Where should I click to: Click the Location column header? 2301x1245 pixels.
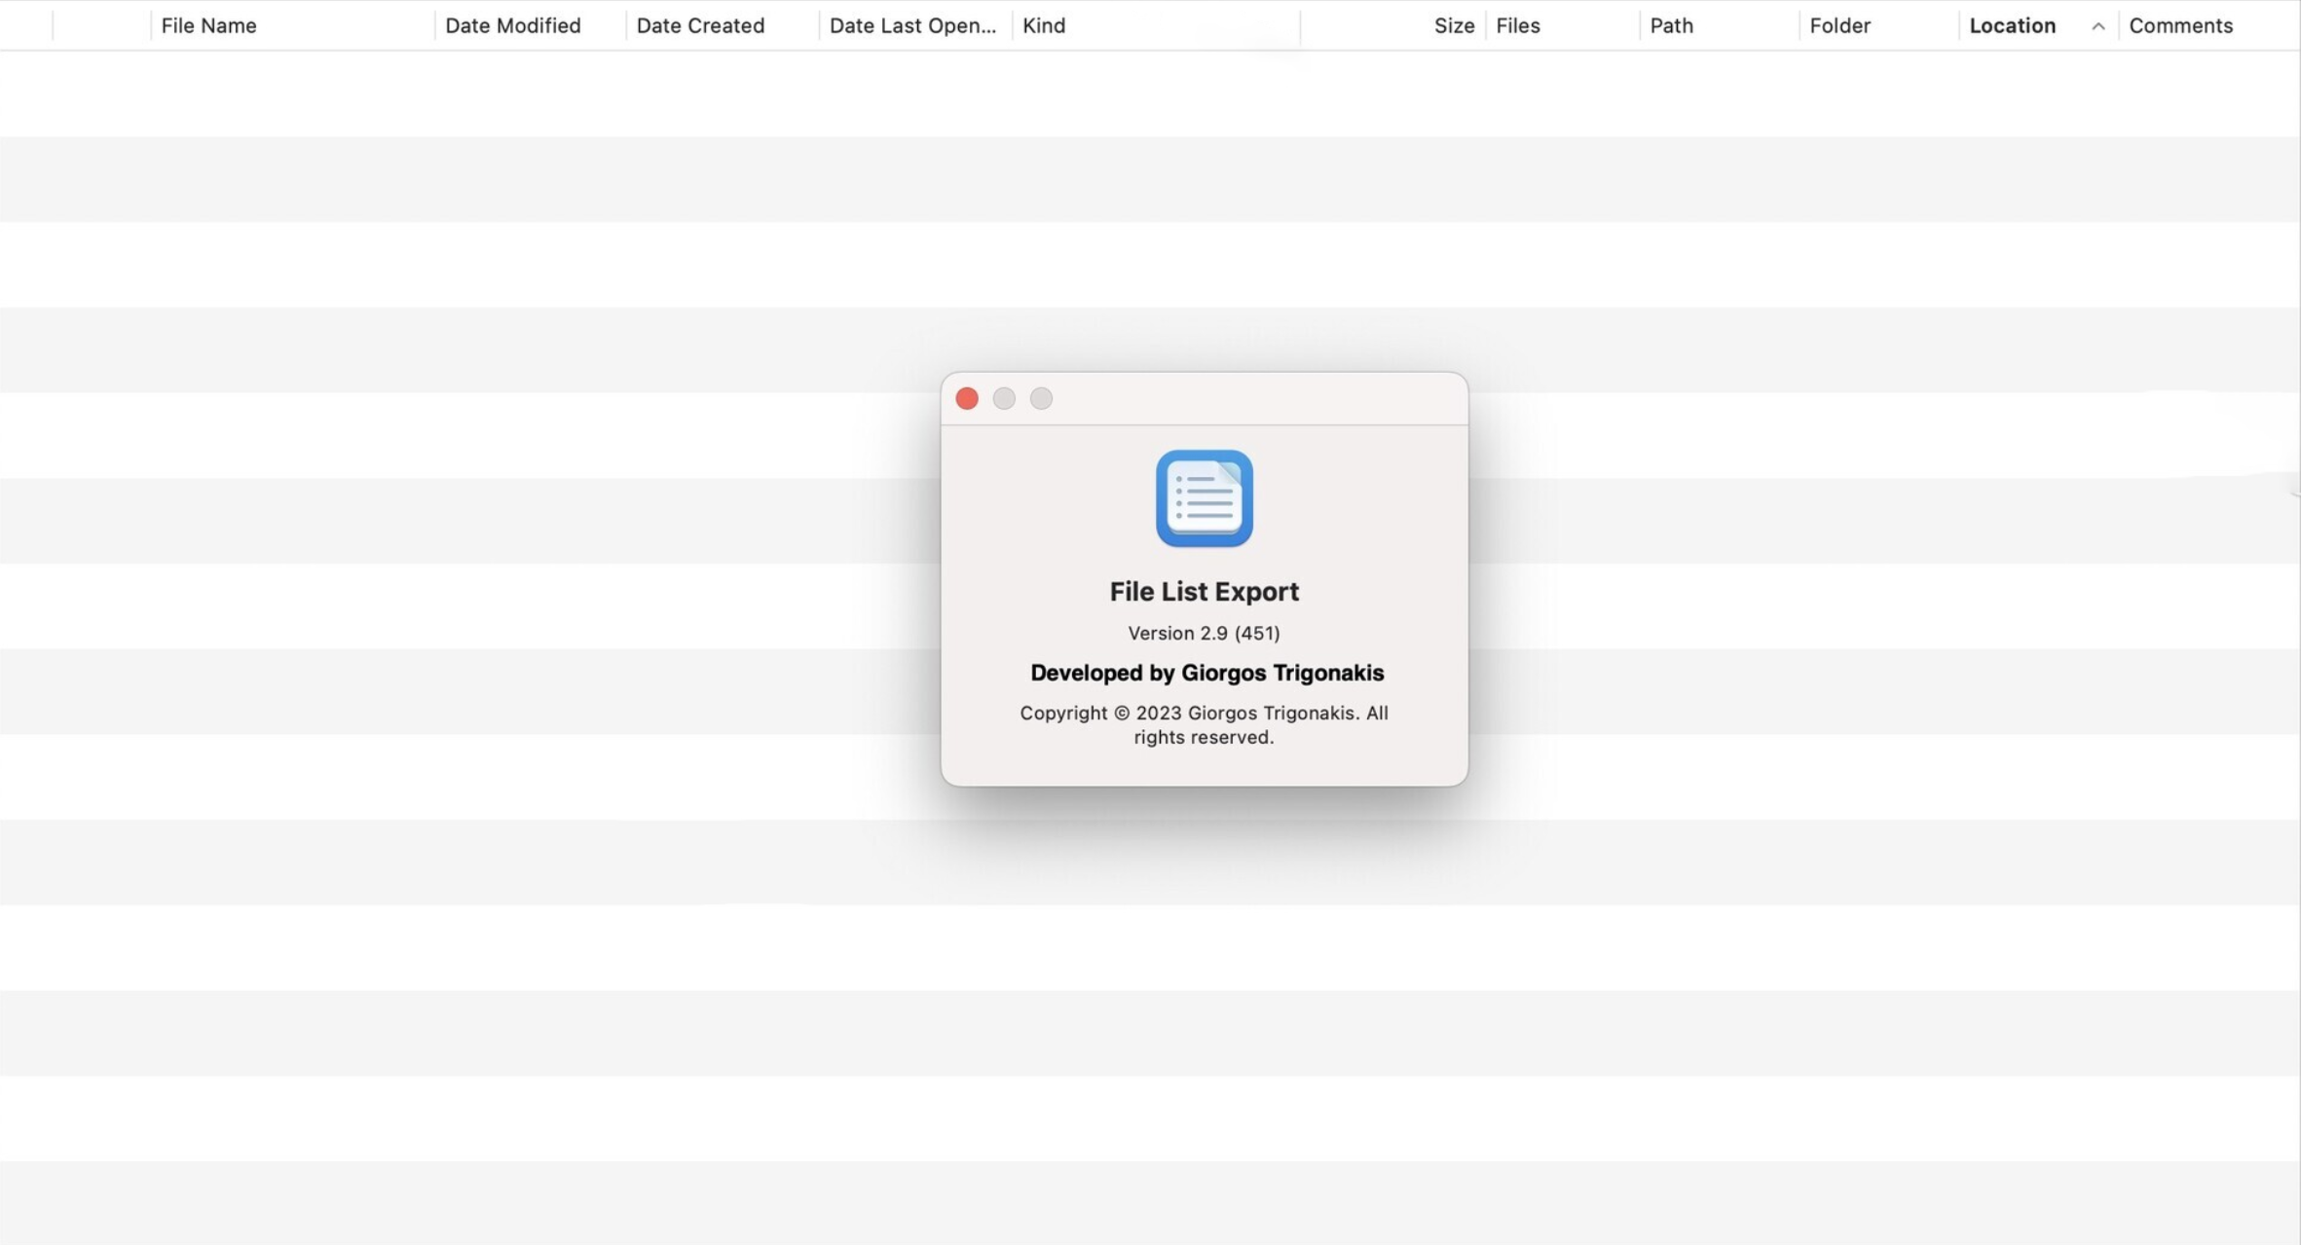click(2013, 24)
